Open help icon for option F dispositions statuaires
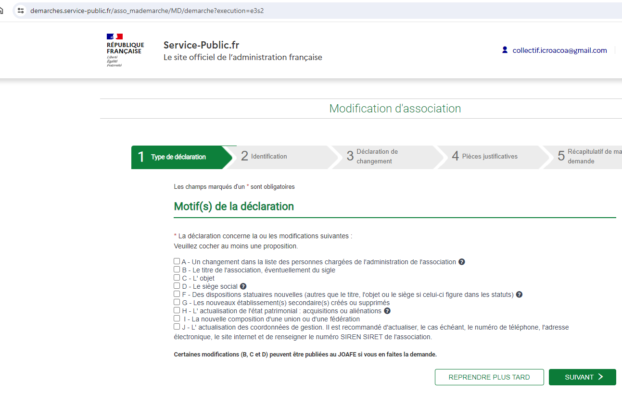Image resolution: width=622 pixels, height=393 pixels. [x=519, y=295]
